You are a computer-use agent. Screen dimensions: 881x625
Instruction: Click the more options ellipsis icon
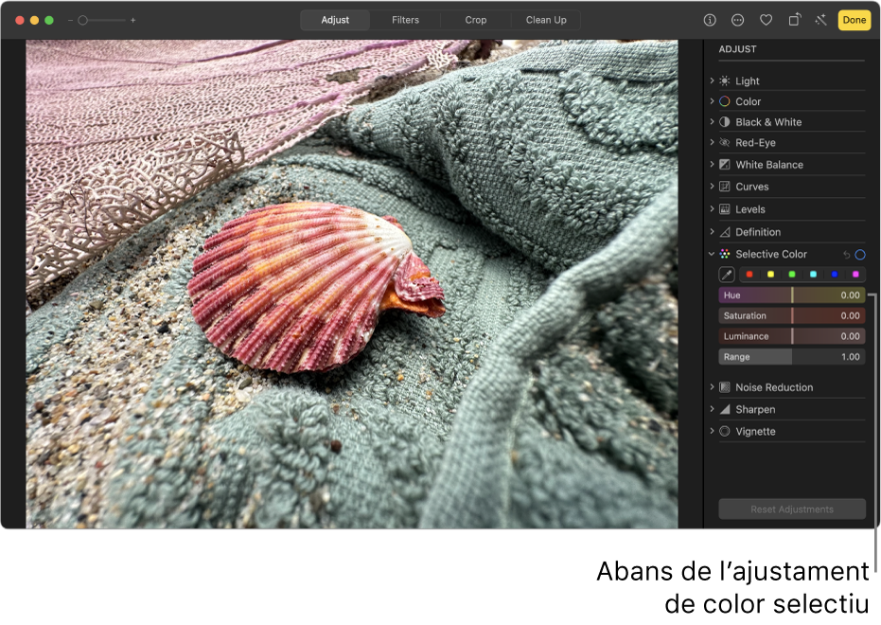[x=738, y=19]
